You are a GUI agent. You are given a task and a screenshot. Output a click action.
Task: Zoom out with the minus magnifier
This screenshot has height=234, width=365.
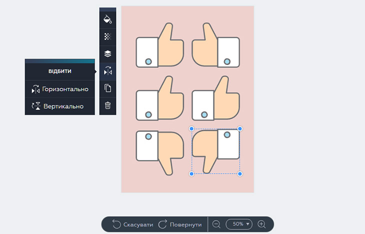click(216, 224)
